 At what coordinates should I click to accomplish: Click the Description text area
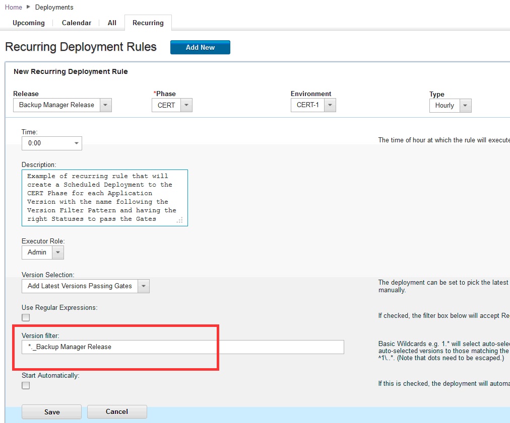tap(104, 198)
